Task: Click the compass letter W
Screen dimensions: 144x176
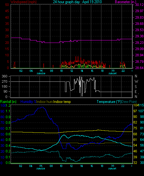Action: point(136,81)
